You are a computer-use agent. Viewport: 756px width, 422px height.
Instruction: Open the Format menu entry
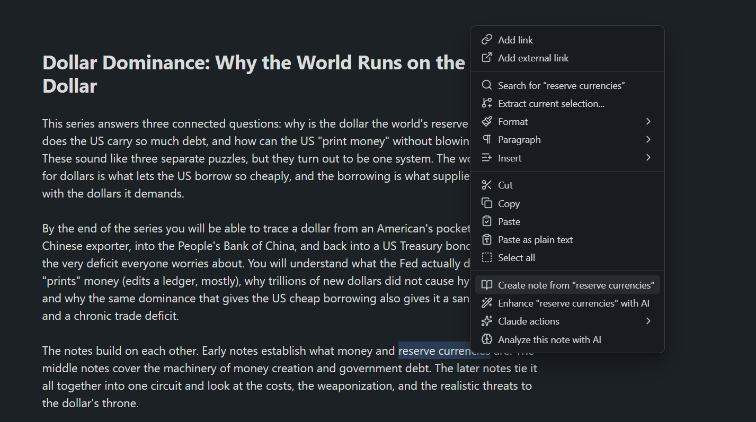pyautogui.click(x=567, y=121)
